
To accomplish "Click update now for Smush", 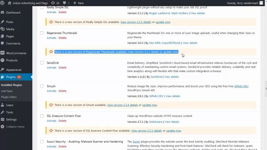I will (149, 105).
